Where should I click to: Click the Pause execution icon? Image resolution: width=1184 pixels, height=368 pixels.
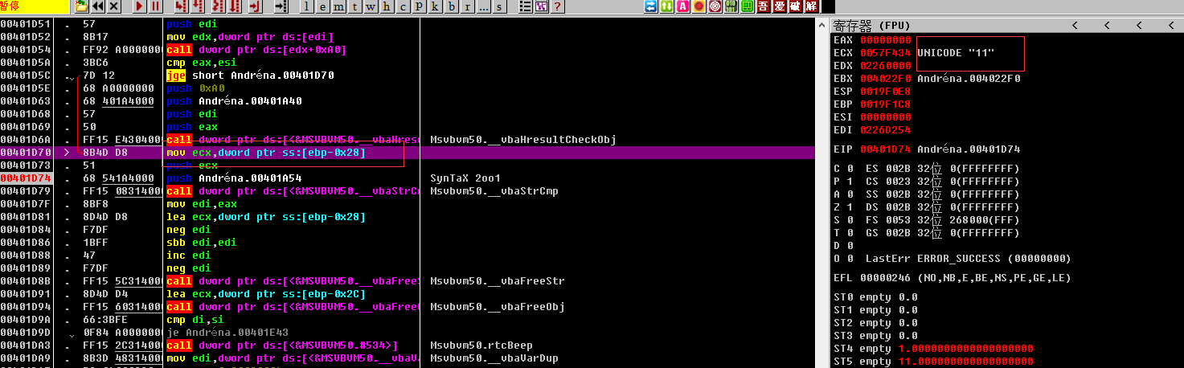tap(156, 6)
